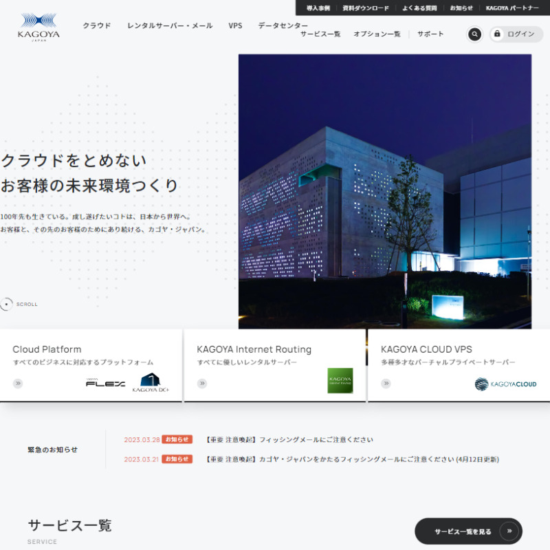Open the 2023.03.21 phishing notice updated 4月12日
The height and width of the screenshot is (550, 550).
pos(353,459)
